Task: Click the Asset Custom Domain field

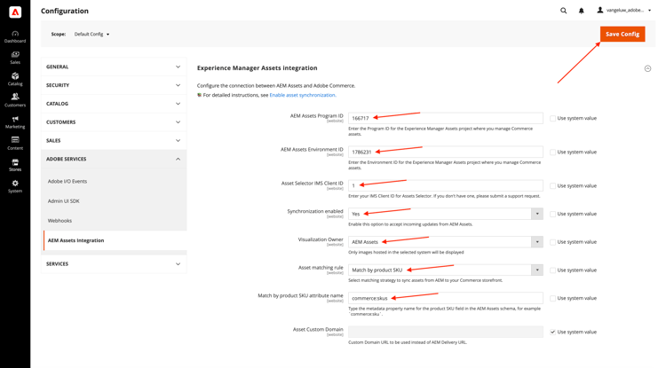Action: (446, 332)
